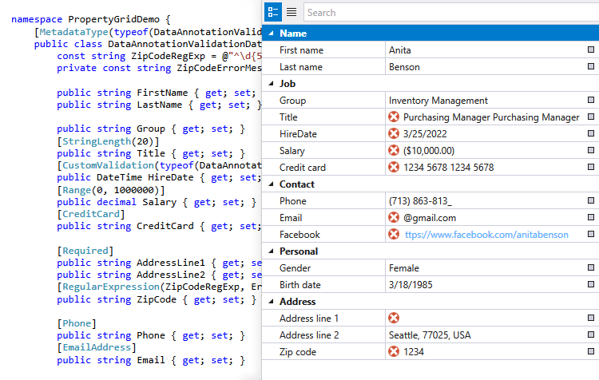Switch to categorized view icon
The height and width of the screenshot is (380, 599).
[x=273, y=12]
